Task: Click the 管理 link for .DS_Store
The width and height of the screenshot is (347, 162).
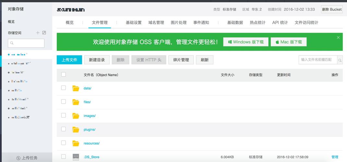Action: coord(335,157)
